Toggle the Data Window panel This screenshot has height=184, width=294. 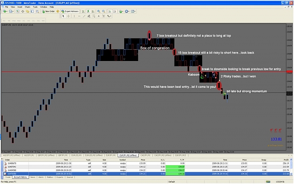pos(23,11)
